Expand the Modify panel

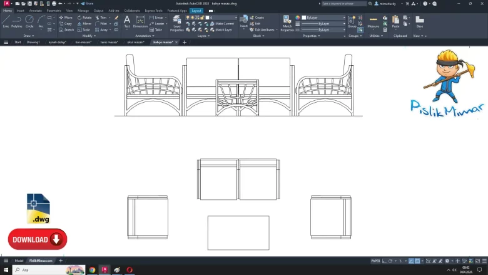(89, 36)
